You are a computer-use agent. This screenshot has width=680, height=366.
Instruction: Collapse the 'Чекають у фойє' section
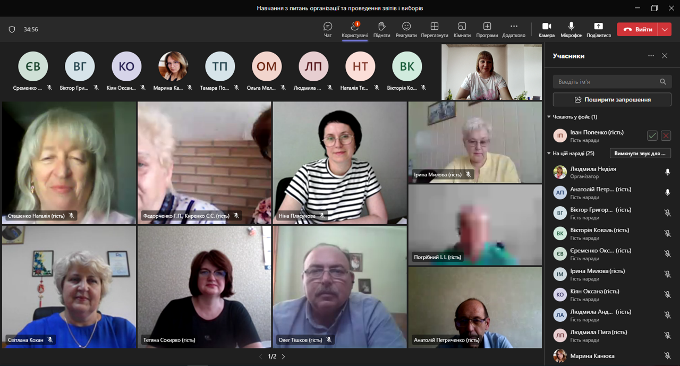pos(549,117)
